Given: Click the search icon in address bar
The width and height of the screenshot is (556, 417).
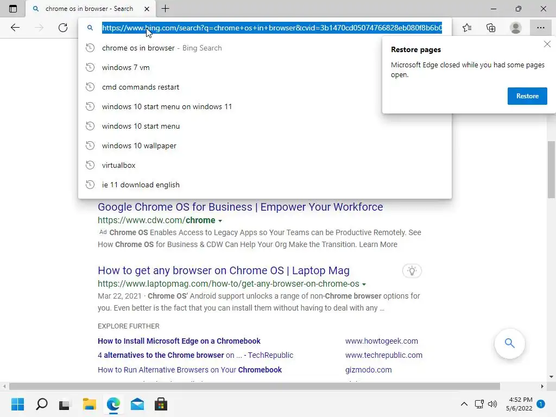Looking at the screenshot, I should 90,28.
